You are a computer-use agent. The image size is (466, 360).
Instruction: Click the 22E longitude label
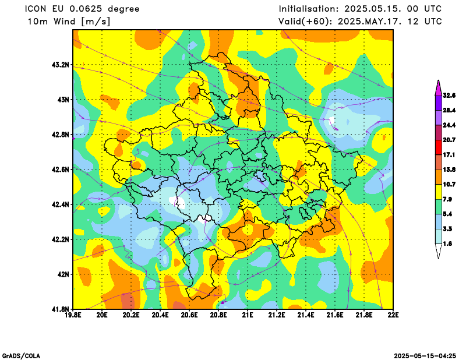tap(393, 315)
